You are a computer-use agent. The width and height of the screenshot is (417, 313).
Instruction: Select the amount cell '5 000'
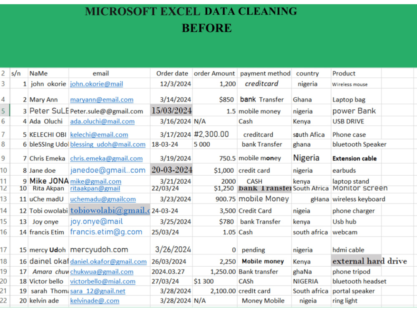click(215, 144)
